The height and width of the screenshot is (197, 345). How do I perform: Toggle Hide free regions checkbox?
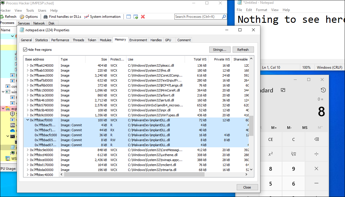(25, 50)
